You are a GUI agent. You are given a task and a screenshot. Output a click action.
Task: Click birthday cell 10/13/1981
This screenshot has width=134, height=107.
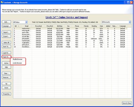click(x=60, y=28)
